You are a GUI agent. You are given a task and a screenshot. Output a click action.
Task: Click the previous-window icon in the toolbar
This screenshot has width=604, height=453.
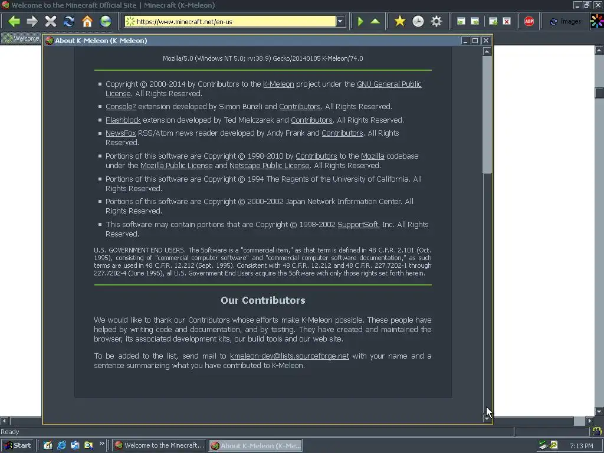tap(461, 22)
